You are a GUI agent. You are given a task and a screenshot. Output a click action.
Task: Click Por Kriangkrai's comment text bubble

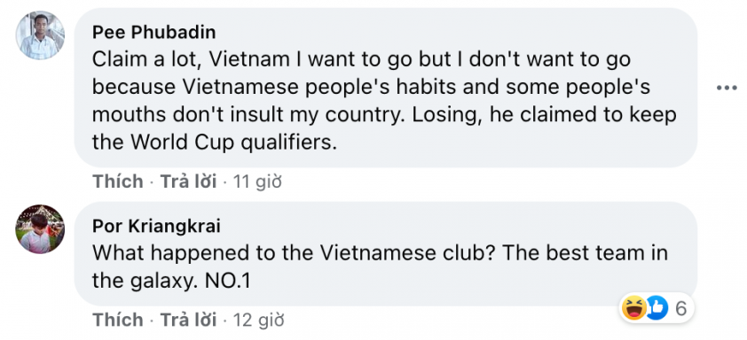coord(386,253)
